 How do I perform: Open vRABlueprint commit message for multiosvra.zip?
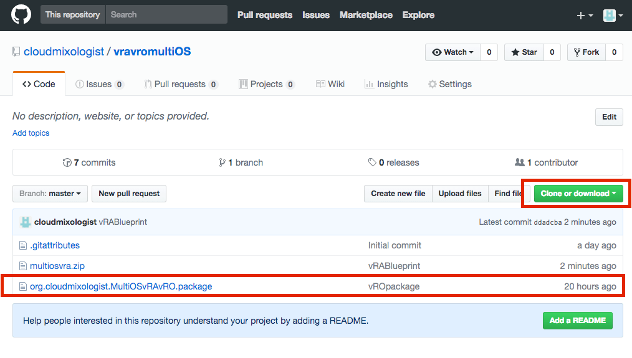(394, 266)
